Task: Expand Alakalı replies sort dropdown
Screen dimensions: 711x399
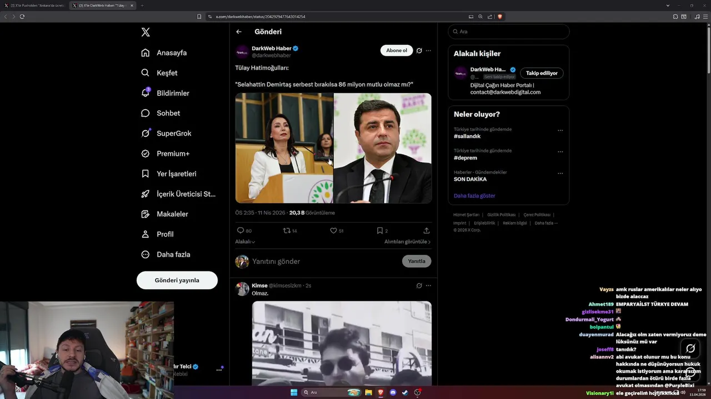Action: [x=245, y=242]
